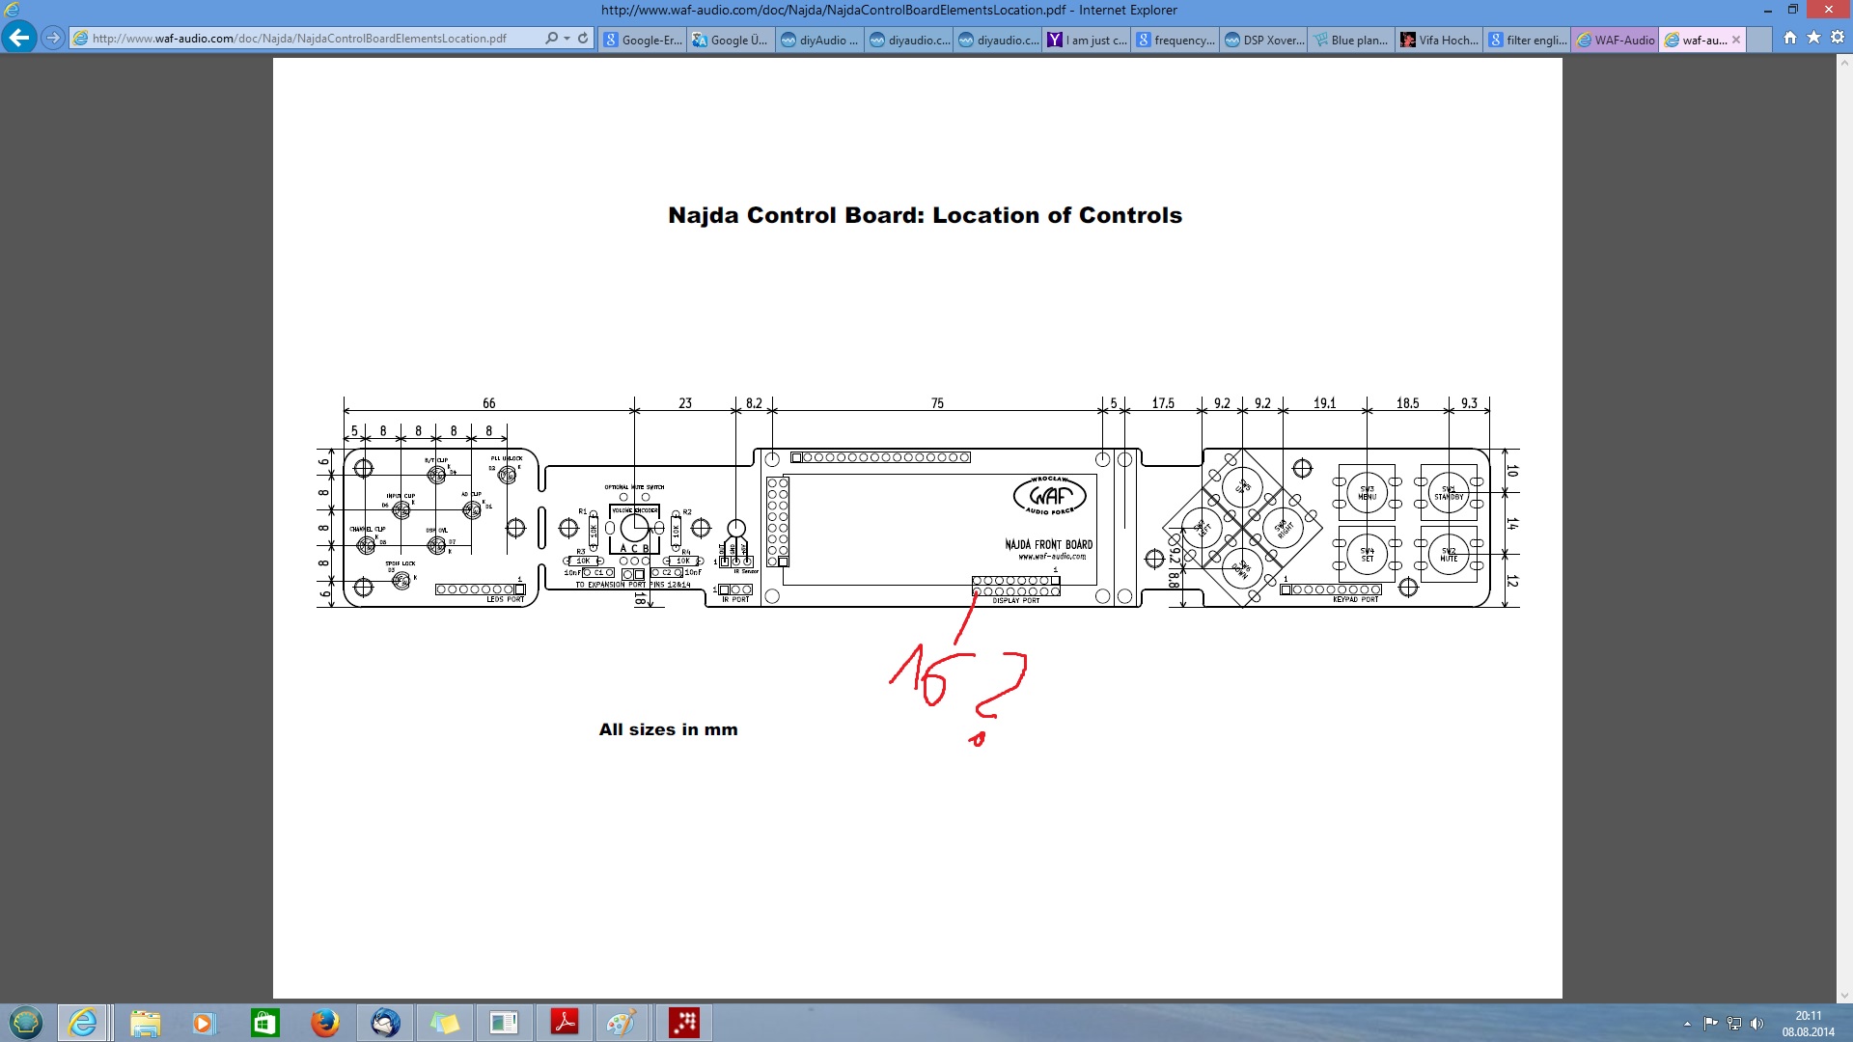Click the vertical scrollbar down arrow

1844,996
